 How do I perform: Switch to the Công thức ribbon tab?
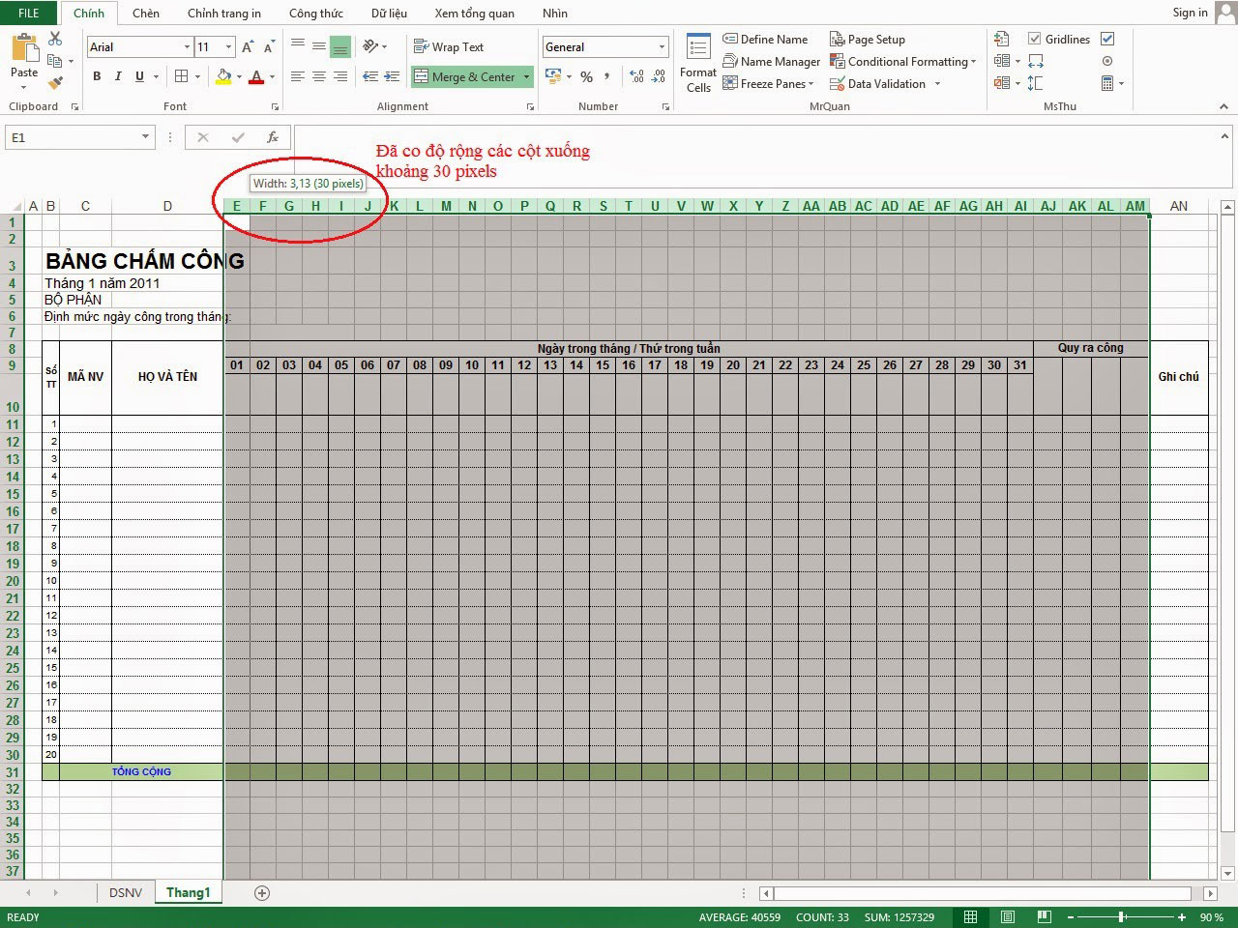(316, 13)
